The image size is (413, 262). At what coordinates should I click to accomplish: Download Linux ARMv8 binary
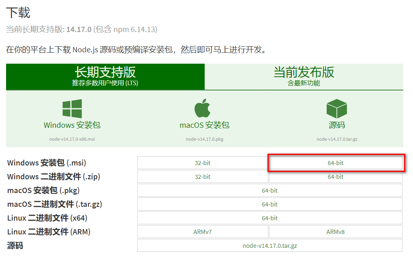click(x=336, y=232)
